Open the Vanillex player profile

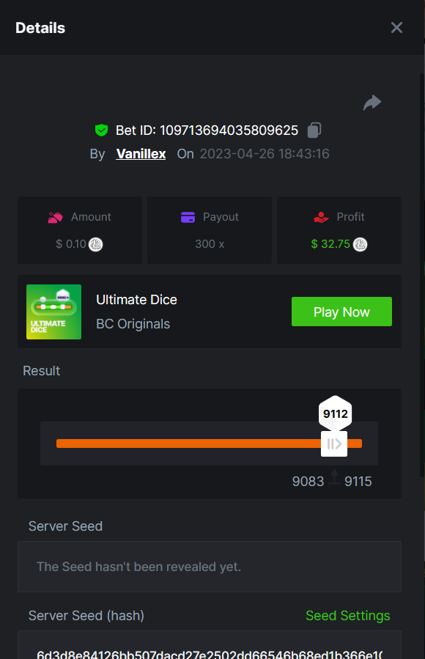pyautogui.click(x=141, y=154)
